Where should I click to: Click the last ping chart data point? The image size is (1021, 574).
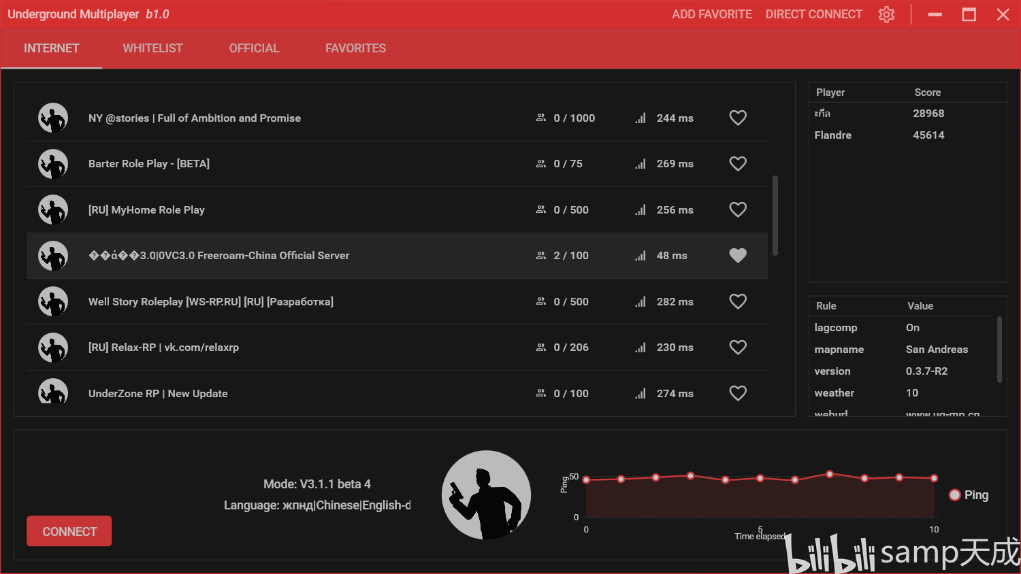tap(934, 478)
